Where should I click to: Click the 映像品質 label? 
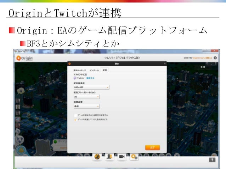78,102
